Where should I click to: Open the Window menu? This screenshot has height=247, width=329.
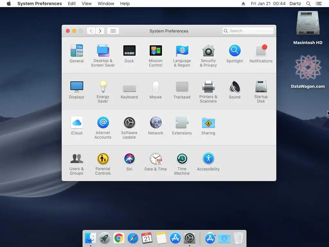point(106,4)
